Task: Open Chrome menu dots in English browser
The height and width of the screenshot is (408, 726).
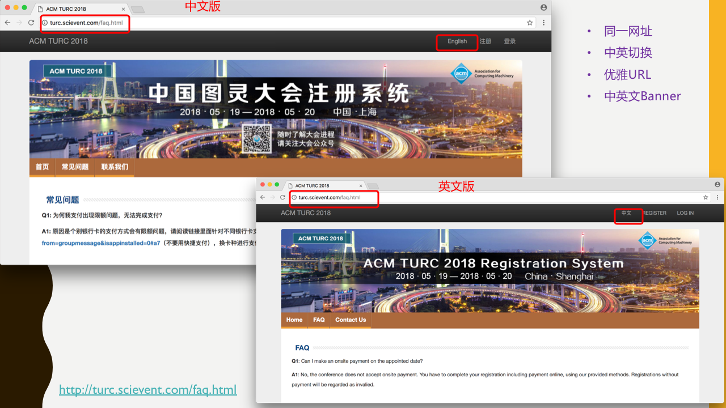Action: 717,197
